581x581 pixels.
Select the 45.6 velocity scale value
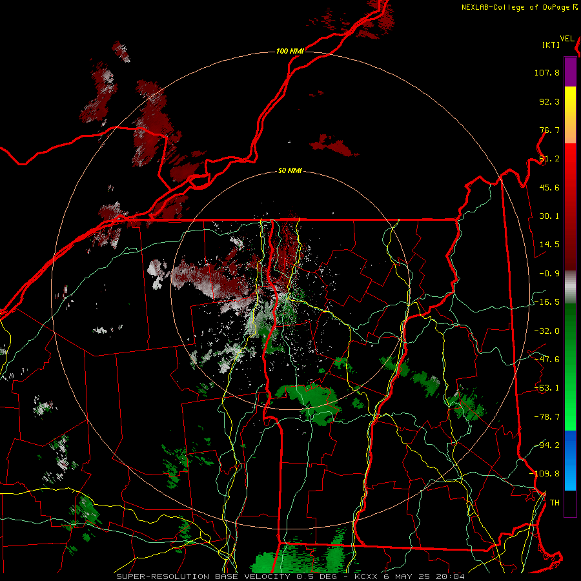point(549,187)
